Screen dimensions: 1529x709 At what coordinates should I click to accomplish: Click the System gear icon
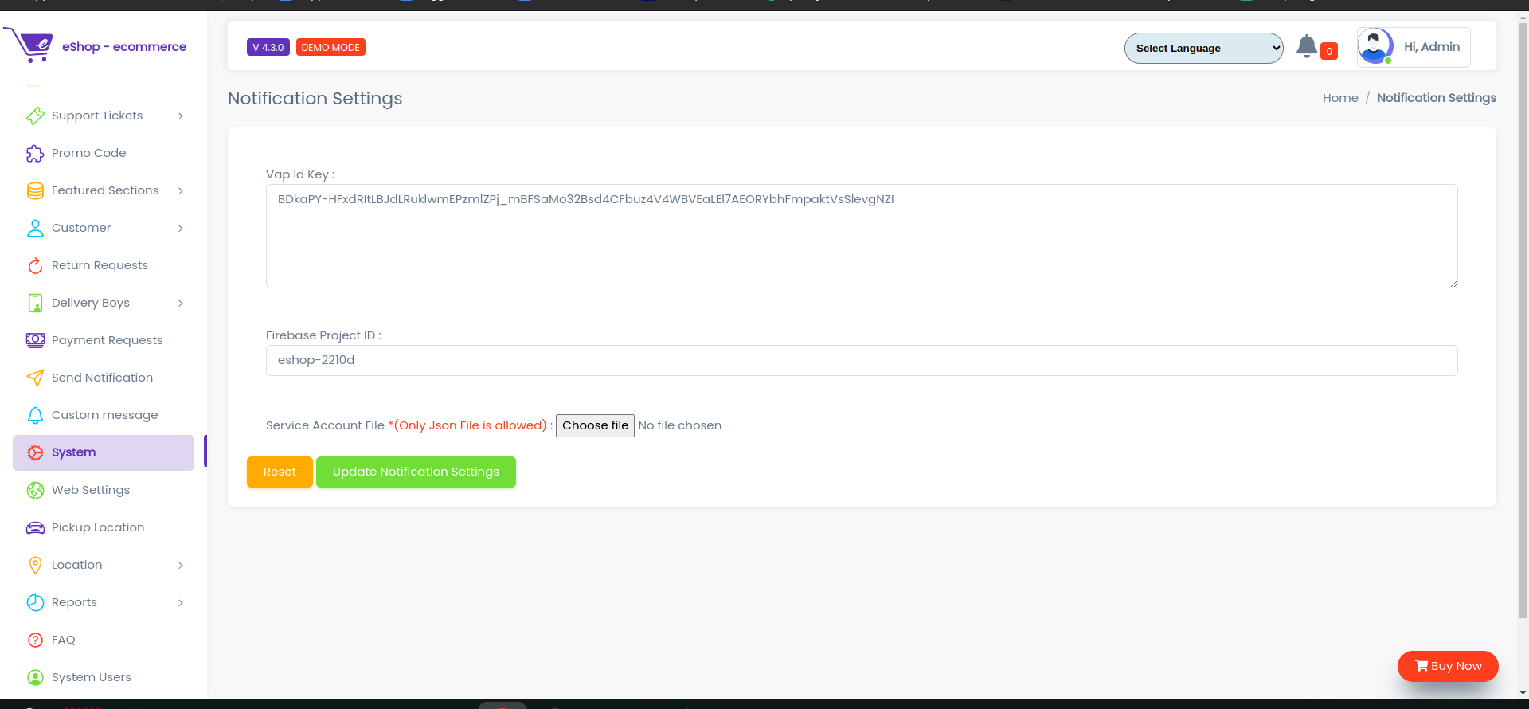pos(35,452)
